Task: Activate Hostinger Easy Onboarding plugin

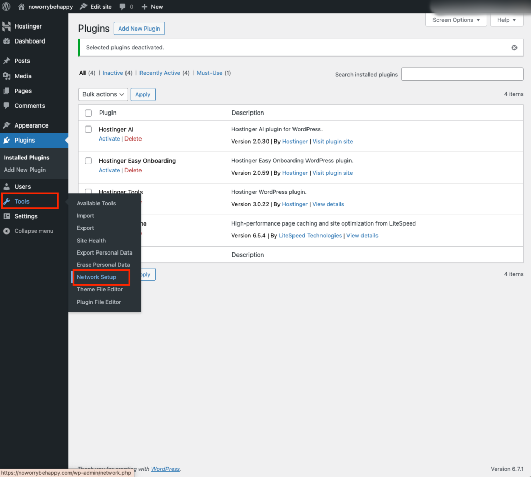Action: tap(109, 170)
